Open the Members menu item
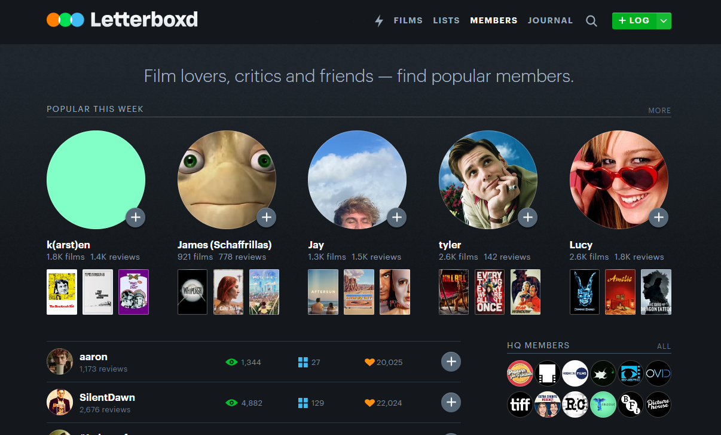The width and height of the screenshot is (721, 435). (x=494, y=20)
